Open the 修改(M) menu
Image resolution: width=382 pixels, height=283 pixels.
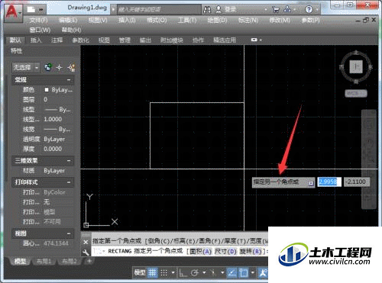click(x=280, y=21)
